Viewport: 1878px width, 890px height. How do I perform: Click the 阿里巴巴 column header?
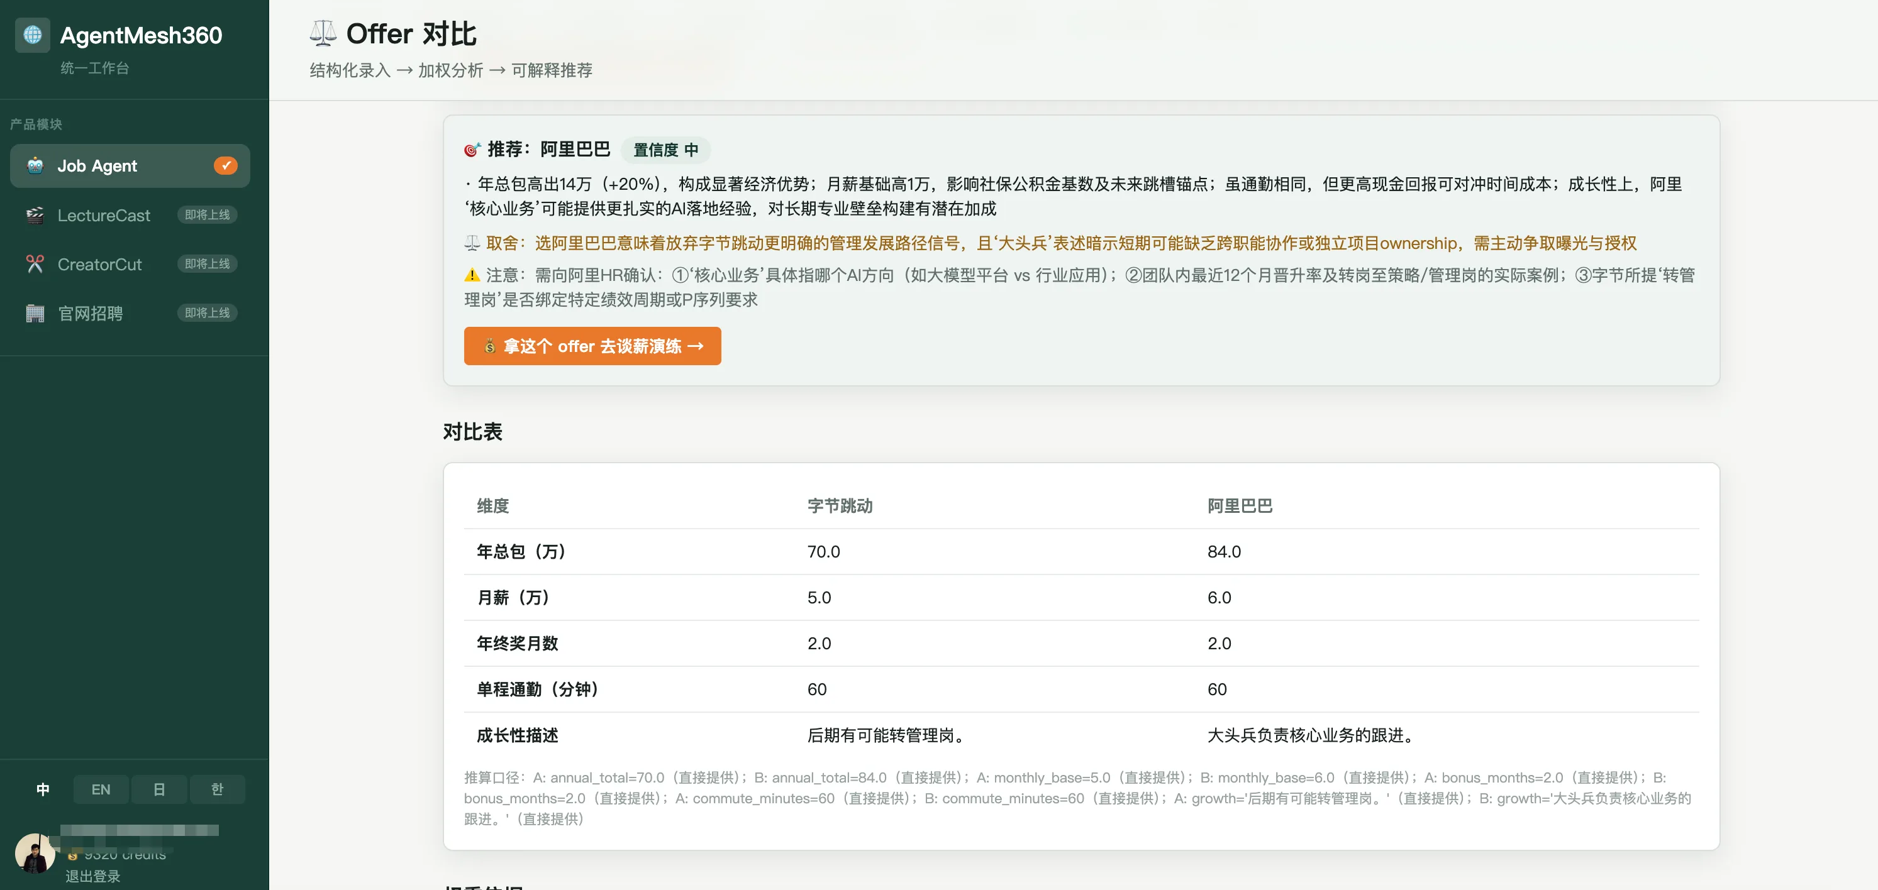(x=1240, y=506)
